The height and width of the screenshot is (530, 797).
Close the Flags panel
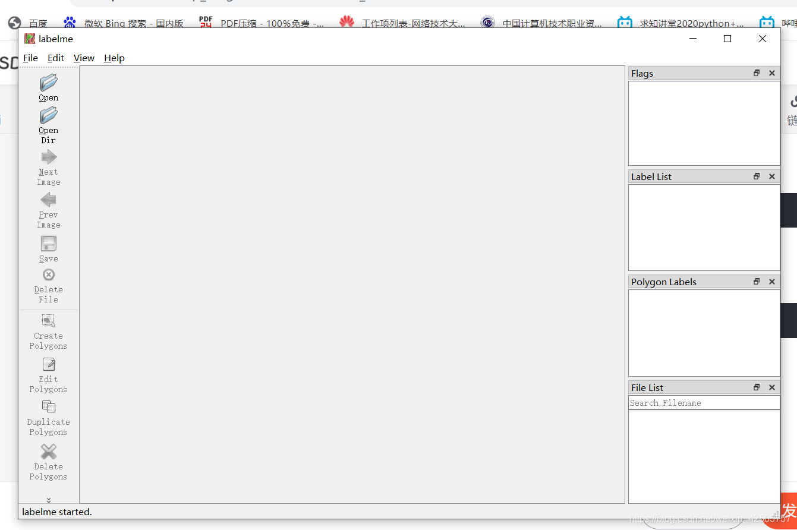772,73
